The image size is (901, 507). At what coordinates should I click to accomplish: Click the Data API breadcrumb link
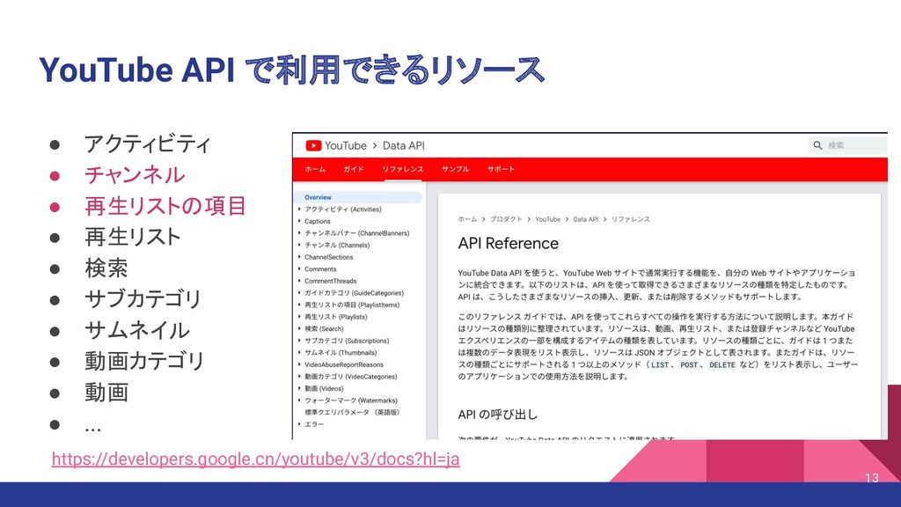tap(585, 219)
